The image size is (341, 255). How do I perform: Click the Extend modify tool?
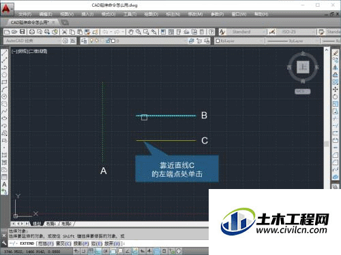point(336,126)
